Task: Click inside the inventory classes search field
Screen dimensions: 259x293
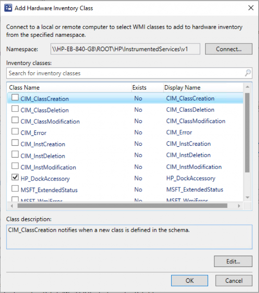Action: (101, 73)
